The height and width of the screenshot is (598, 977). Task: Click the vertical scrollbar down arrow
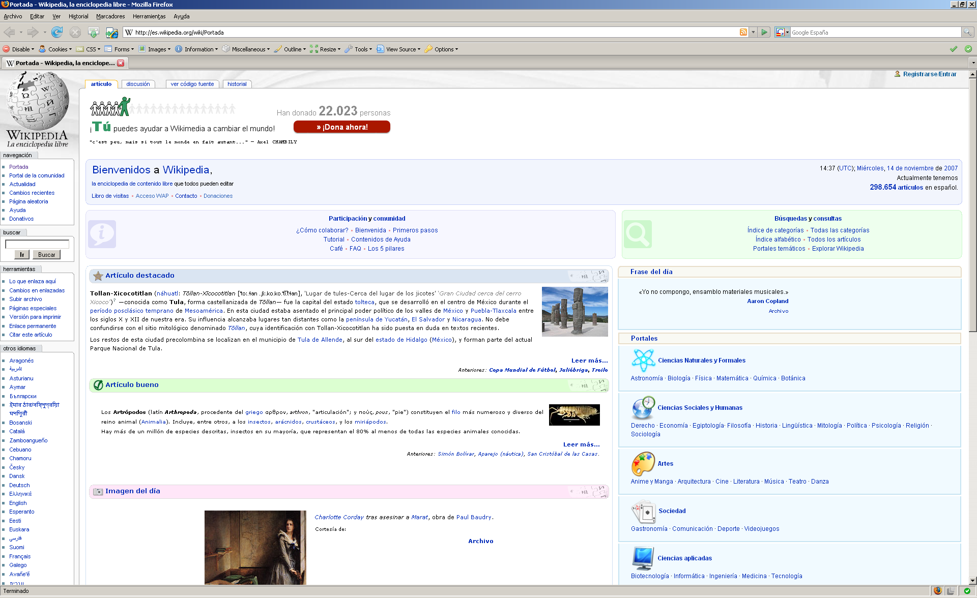pyautogui.click(x=972, y=580)
